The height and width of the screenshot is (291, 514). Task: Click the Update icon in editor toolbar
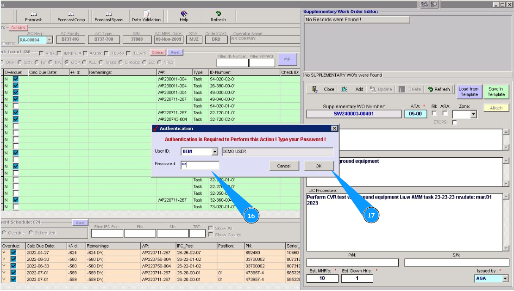coord(373,89)
